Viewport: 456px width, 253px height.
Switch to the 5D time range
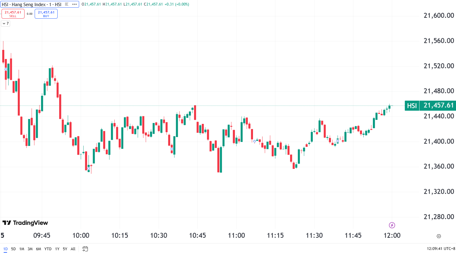(13, 249)
